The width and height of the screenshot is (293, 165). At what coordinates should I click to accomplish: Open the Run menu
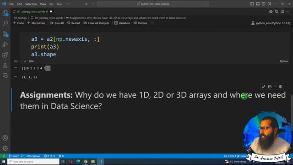[59, 4]
